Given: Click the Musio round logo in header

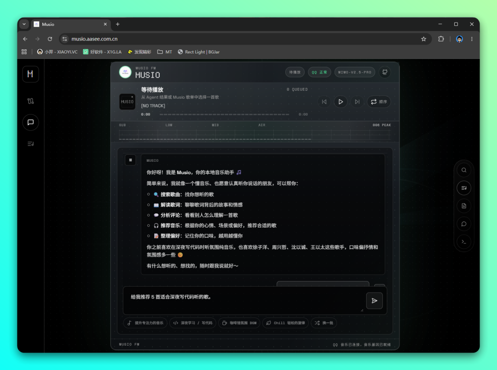Looking at the screenshot, I should (125, 72).
